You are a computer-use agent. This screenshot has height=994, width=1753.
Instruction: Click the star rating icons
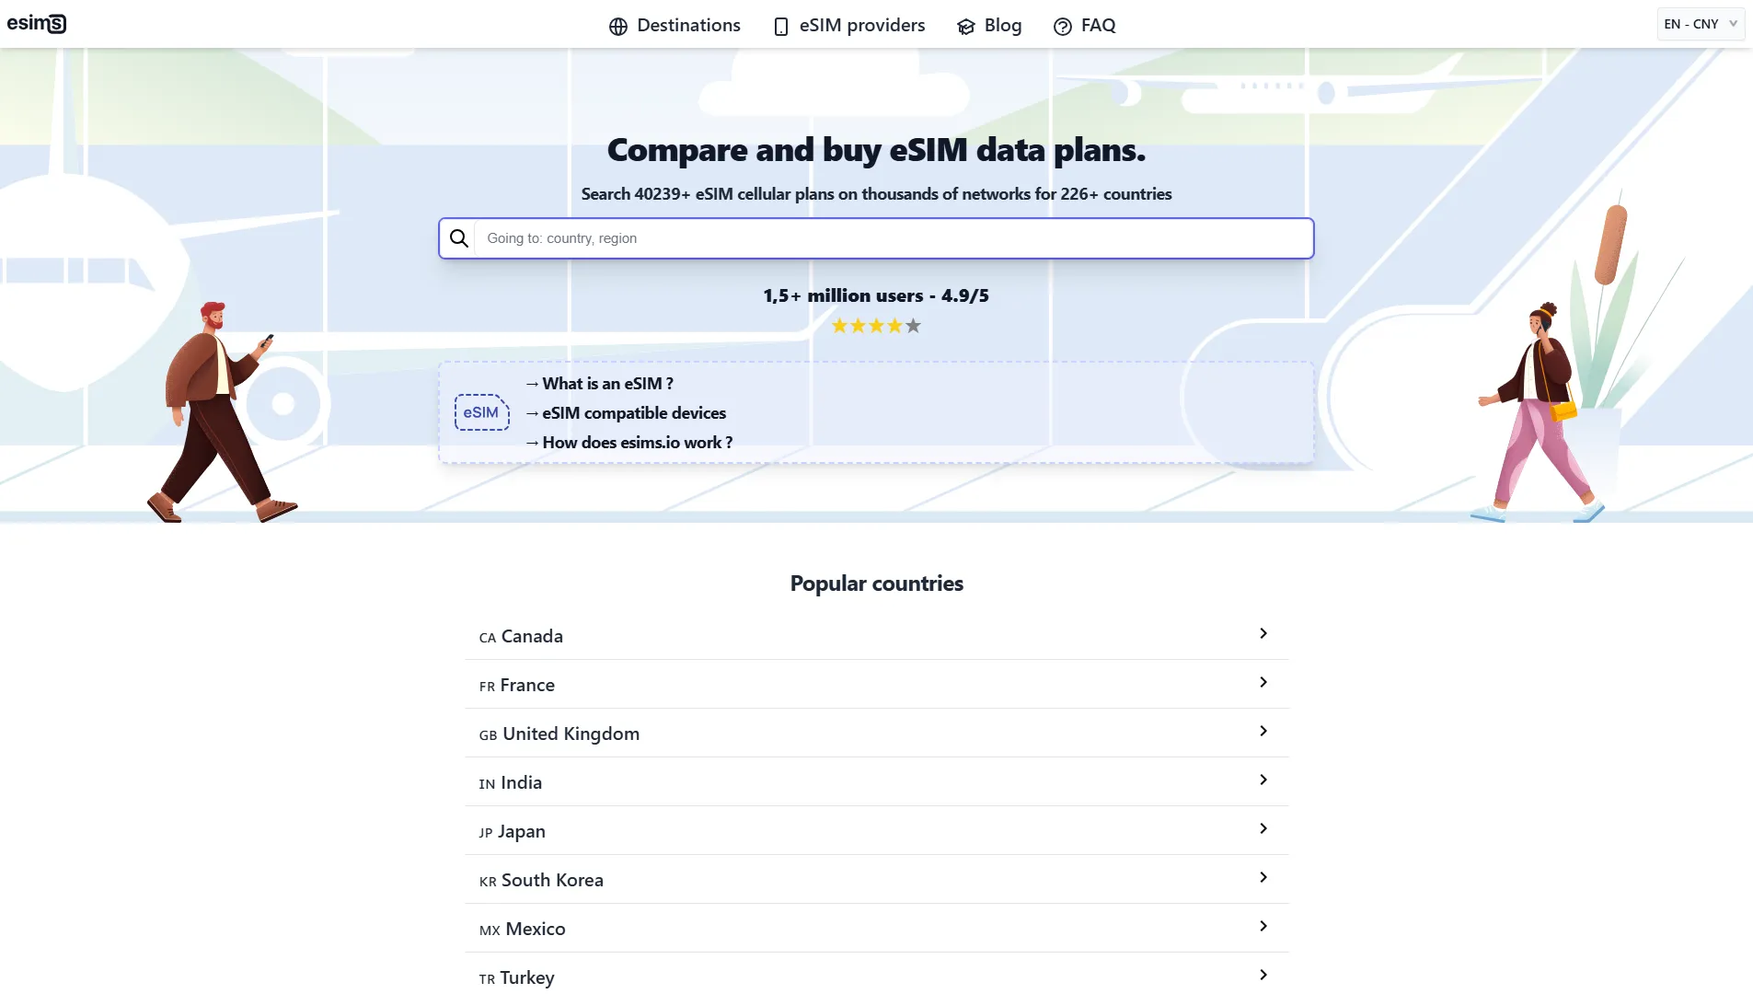click(876, 326)
